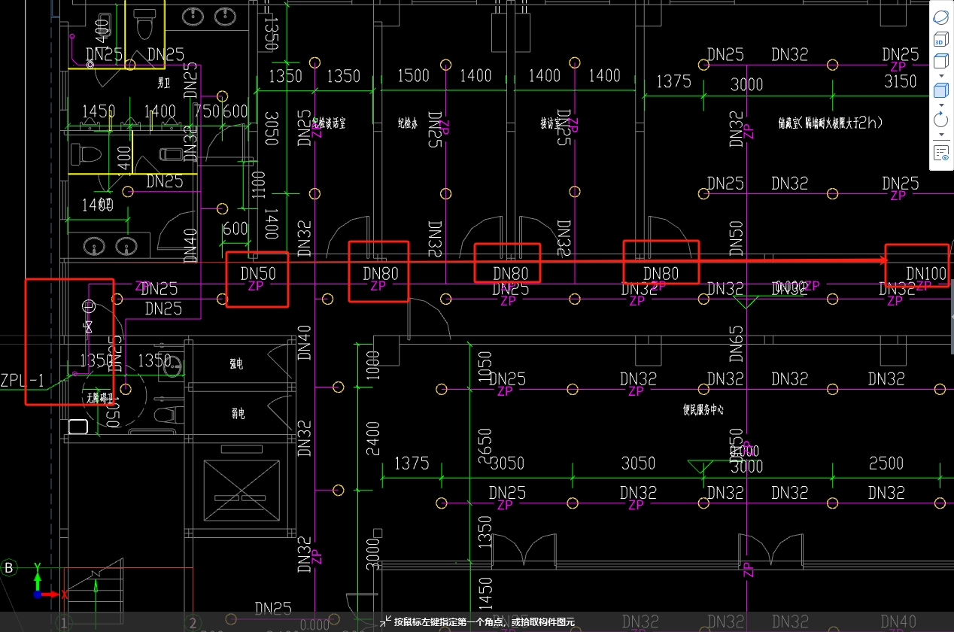Select the 储藏室 fire-rating room label

click(830, 122)
